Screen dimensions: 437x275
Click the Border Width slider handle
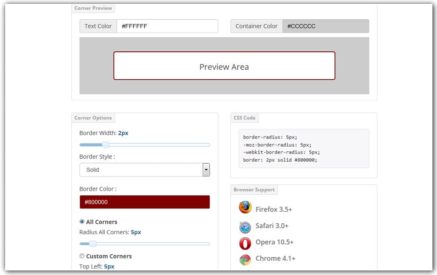(x=105, y=145)
